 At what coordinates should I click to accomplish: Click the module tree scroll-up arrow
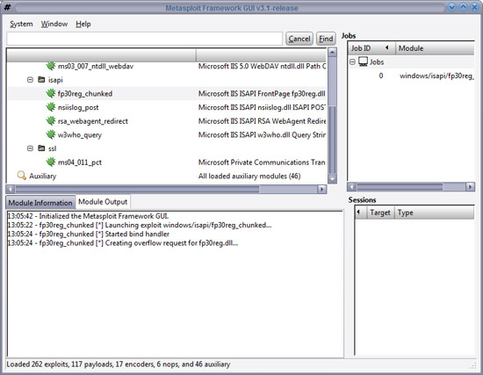[332, 52]
